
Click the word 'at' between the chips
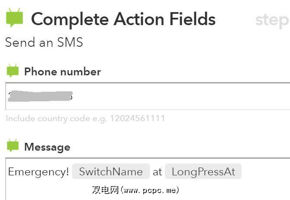coord(157,171)
